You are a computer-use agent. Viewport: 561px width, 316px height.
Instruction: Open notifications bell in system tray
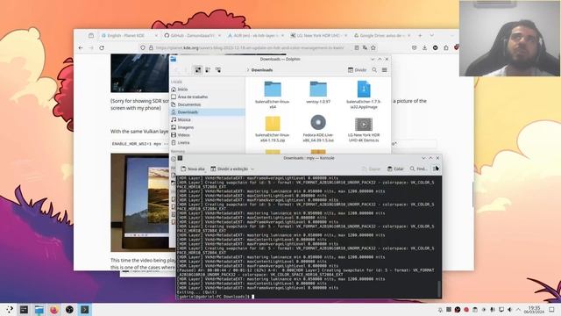(x=440, y=310)
